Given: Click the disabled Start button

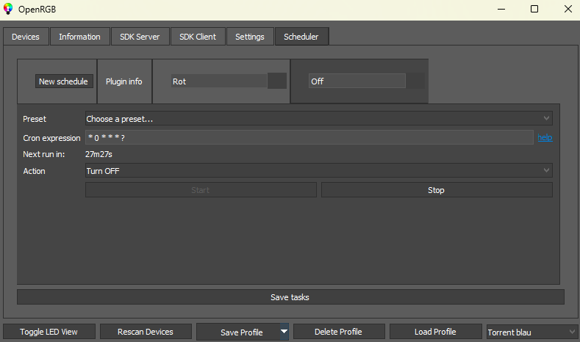Looking at the screenshot, I should (201, 190).
